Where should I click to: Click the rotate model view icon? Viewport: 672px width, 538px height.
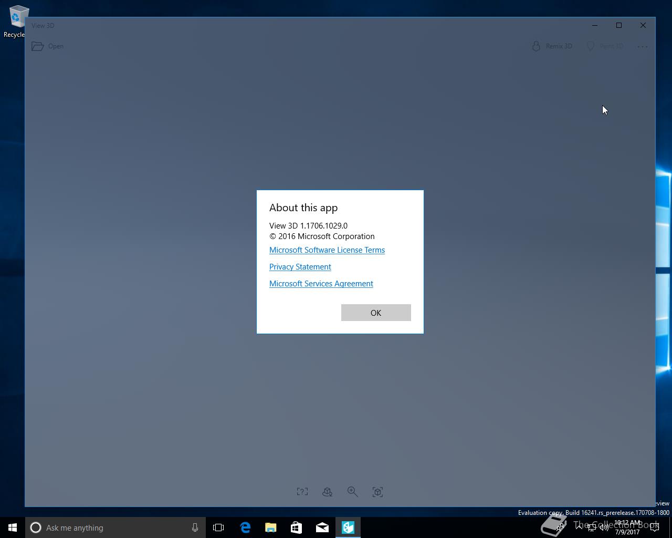click(328, 492)
